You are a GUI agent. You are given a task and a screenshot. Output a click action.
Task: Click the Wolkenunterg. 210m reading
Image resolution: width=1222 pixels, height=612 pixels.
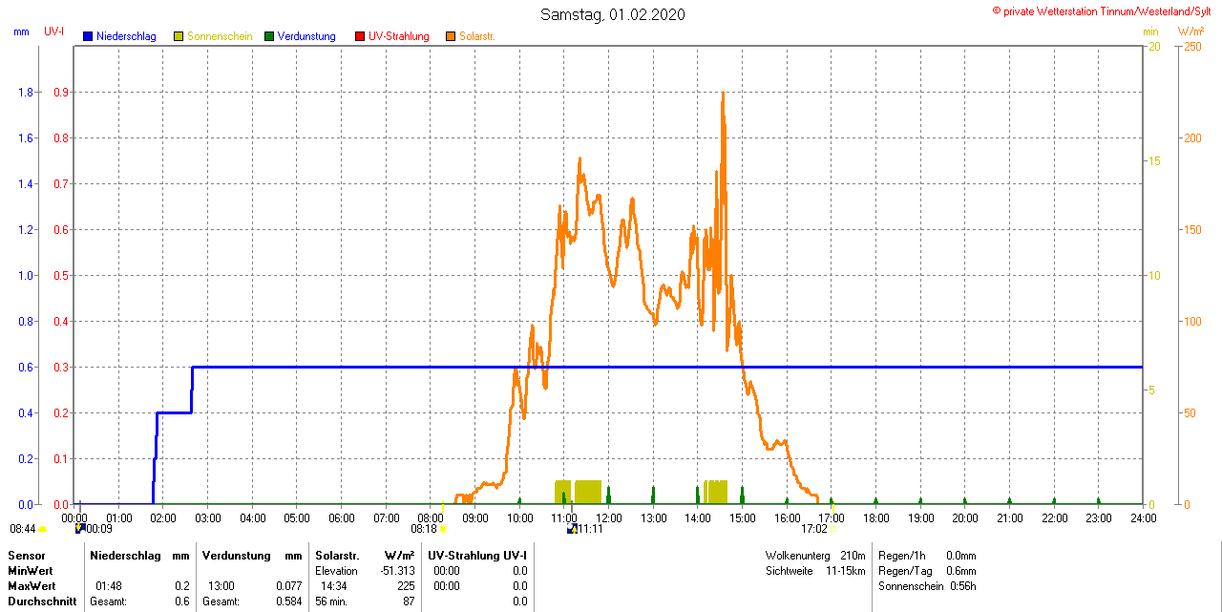[x=815, y=556]
